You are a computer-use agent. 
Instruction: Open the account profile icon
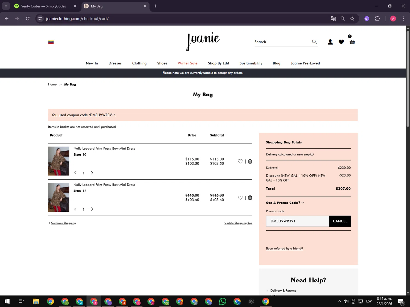pyautogui.click(x=330, y=42)
